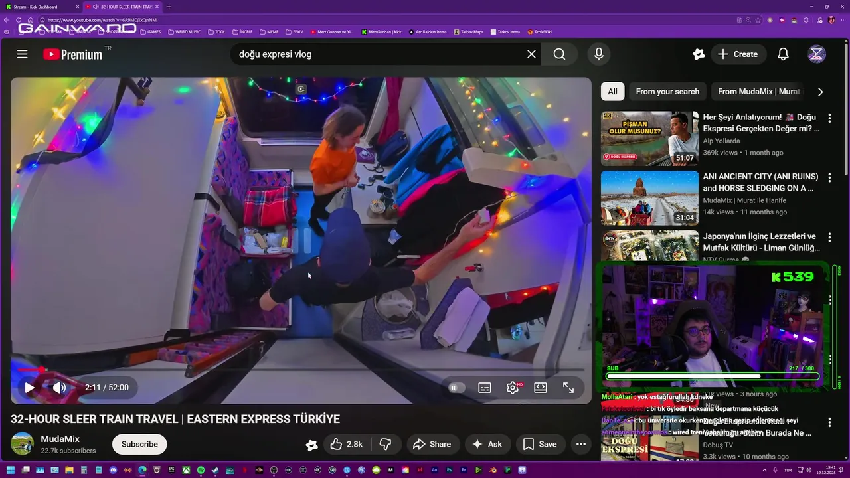
Task: Toggle the autoplay switch in player
Action: (x=456, y=388)
